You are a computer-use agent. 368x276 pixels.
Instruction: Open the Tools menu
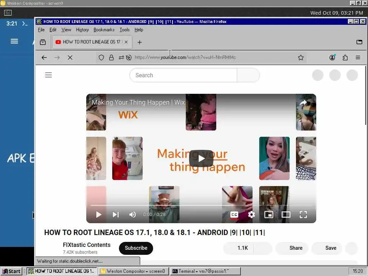124,30
